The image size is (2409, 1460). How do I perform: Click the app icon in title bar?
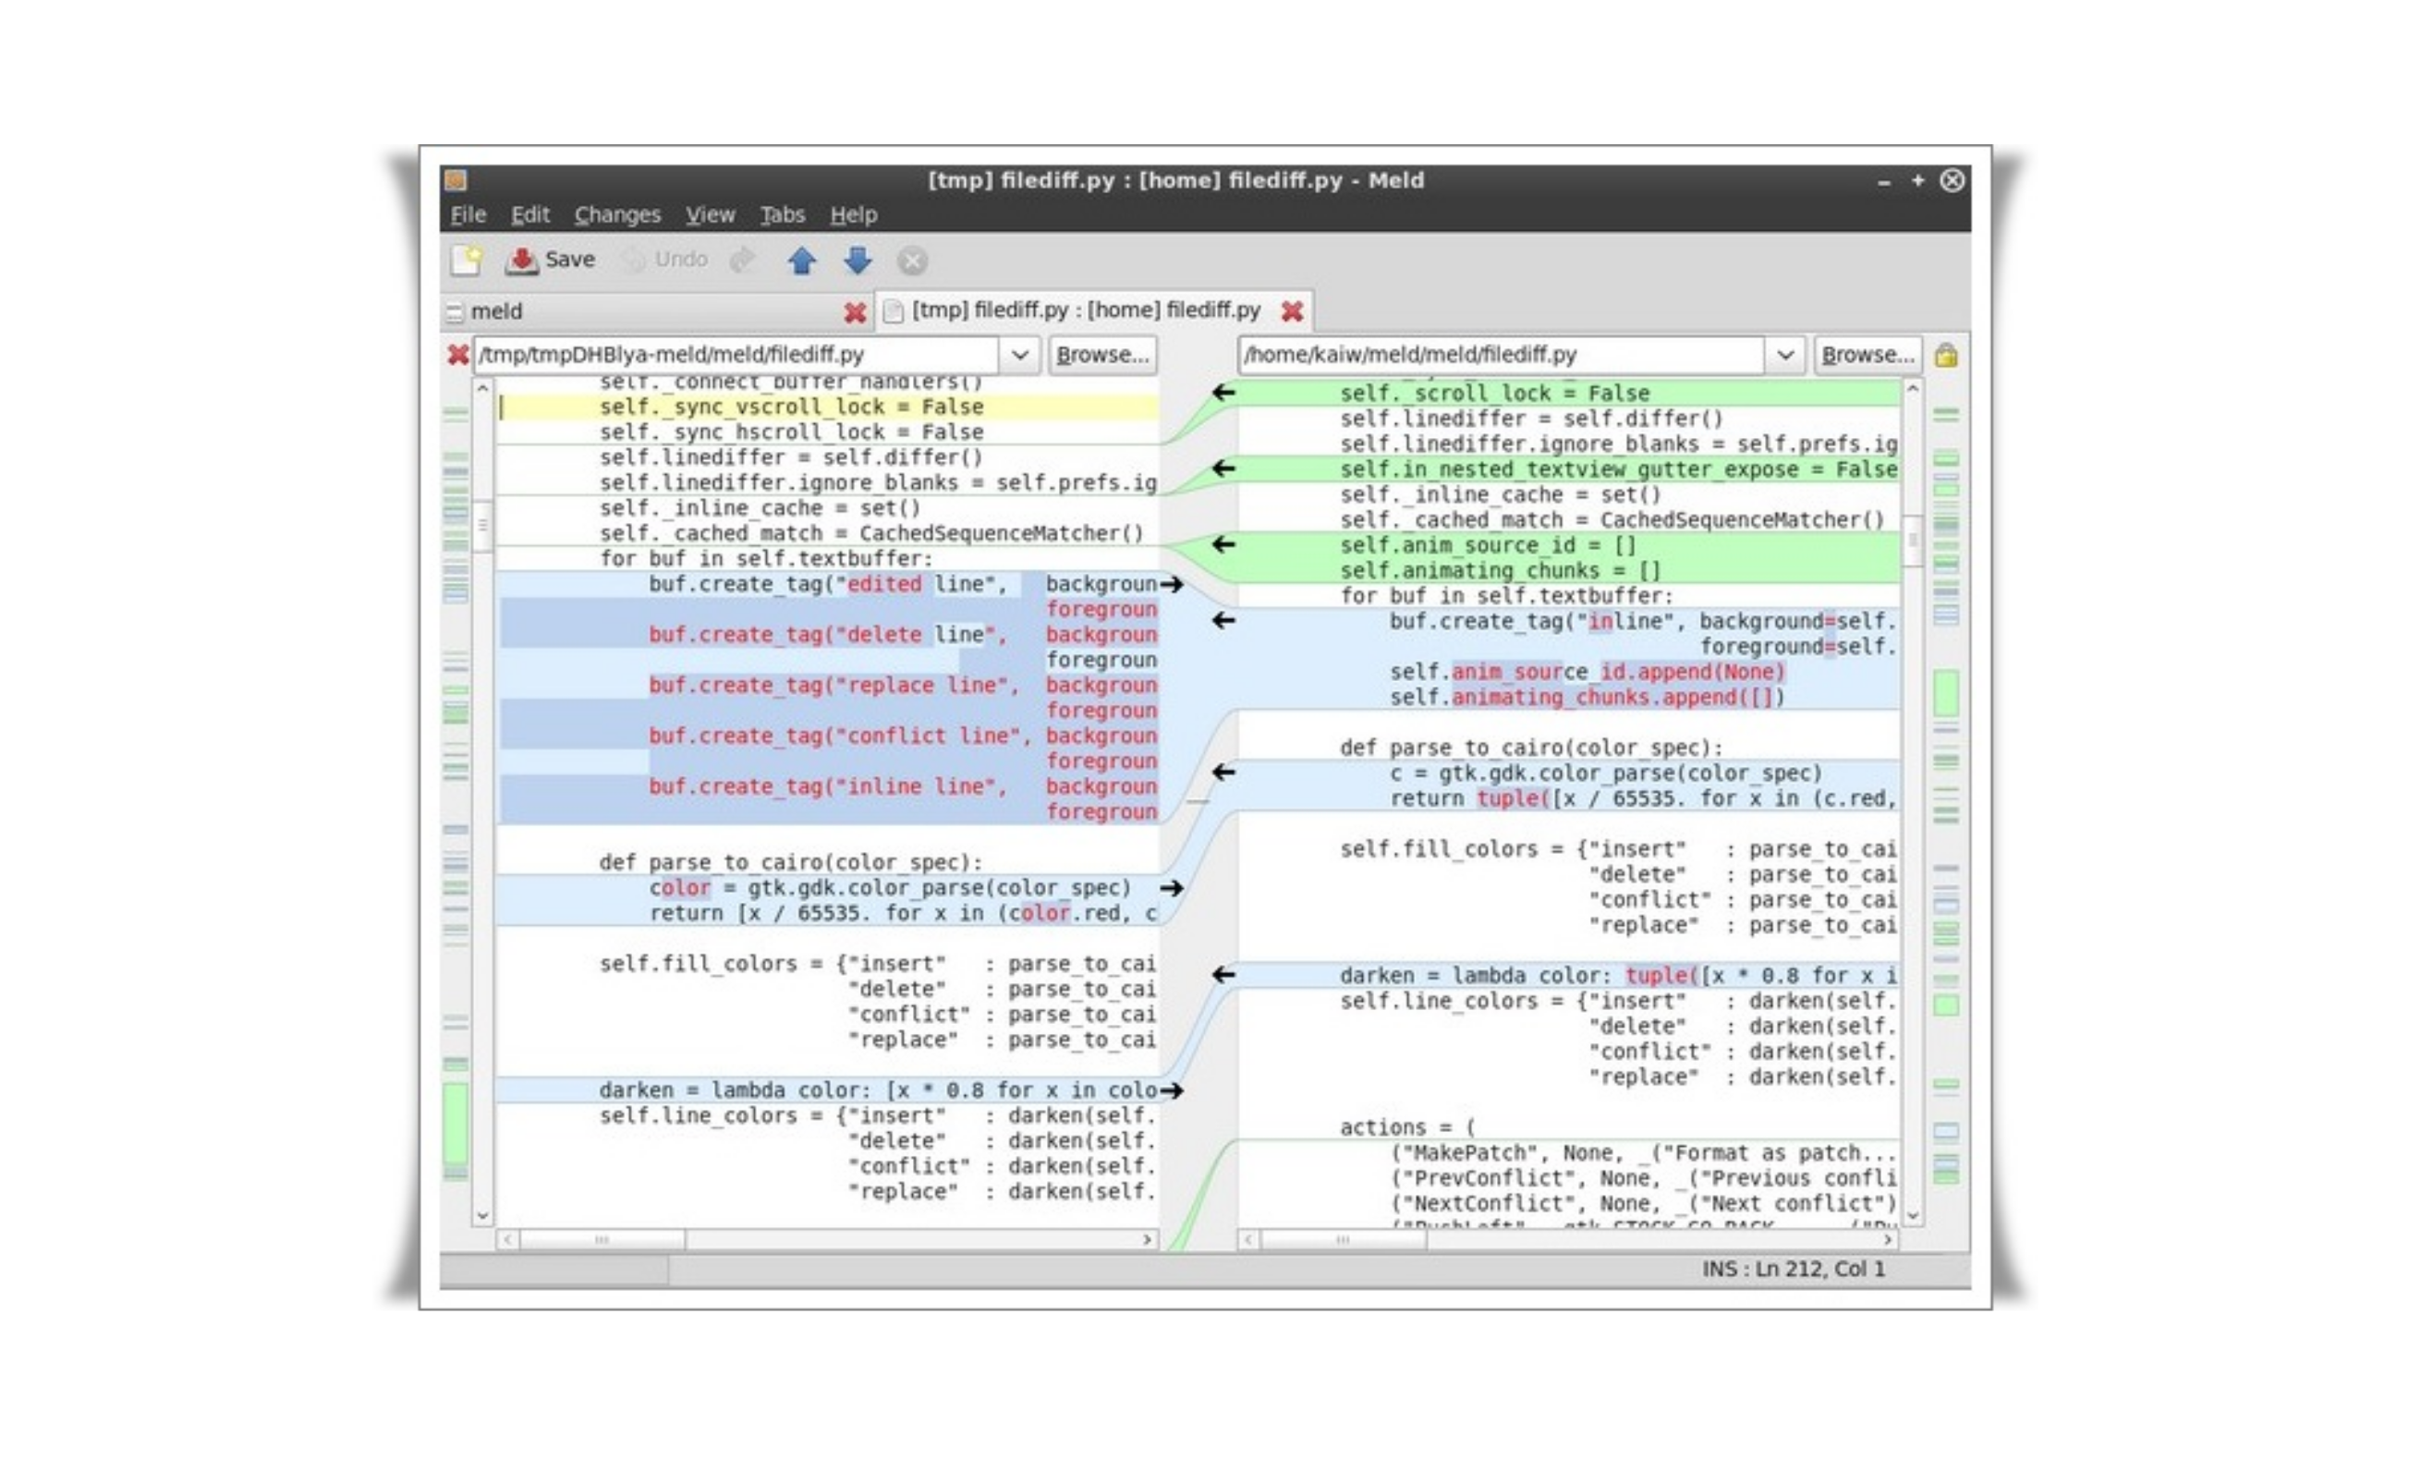(x=456, y=181)
